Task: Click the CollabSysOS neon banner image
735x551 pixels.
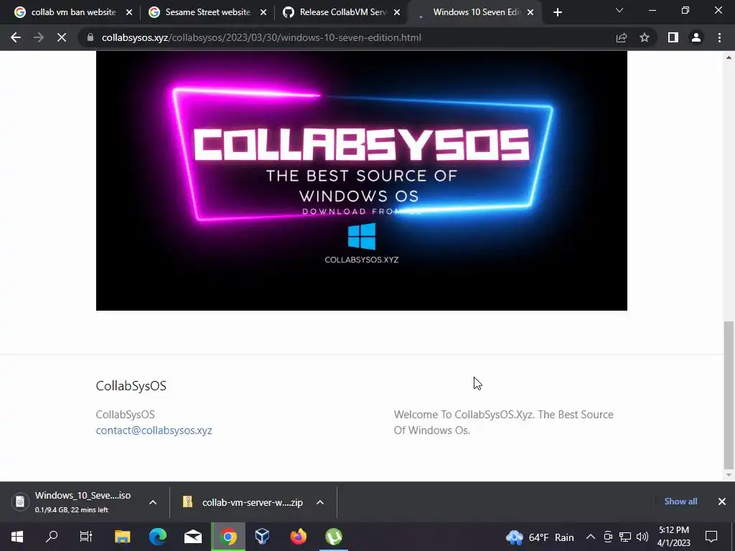Action: tap(362, 180)
